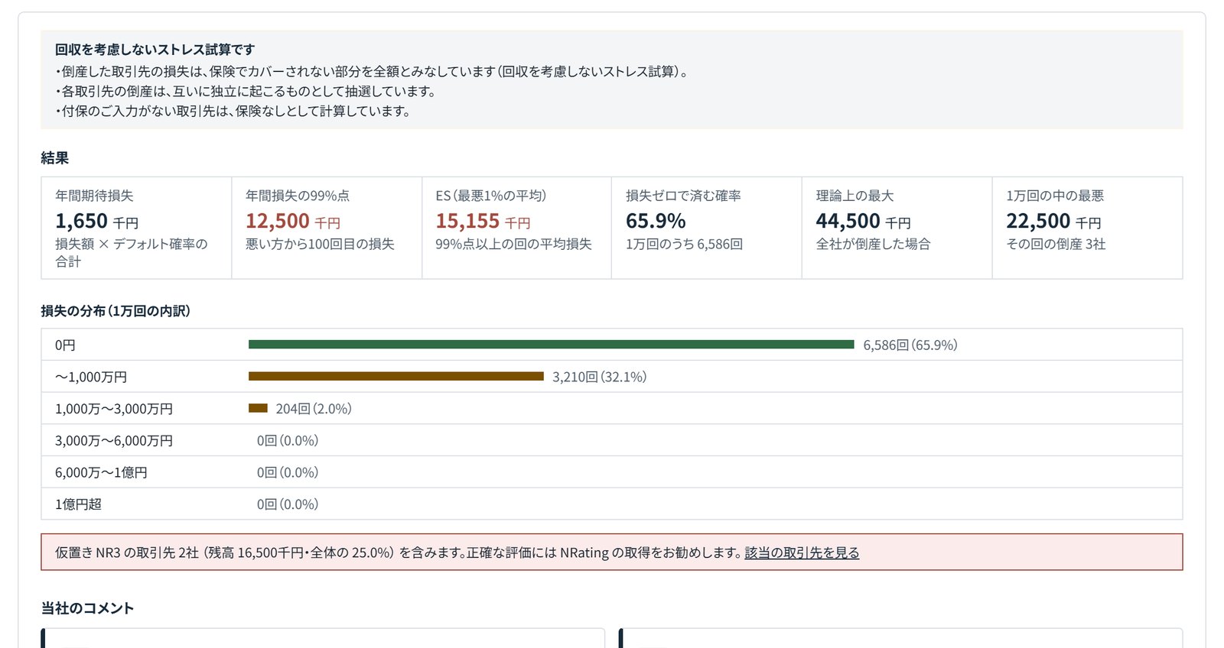Select the ～1,000万円 row label

91,377
